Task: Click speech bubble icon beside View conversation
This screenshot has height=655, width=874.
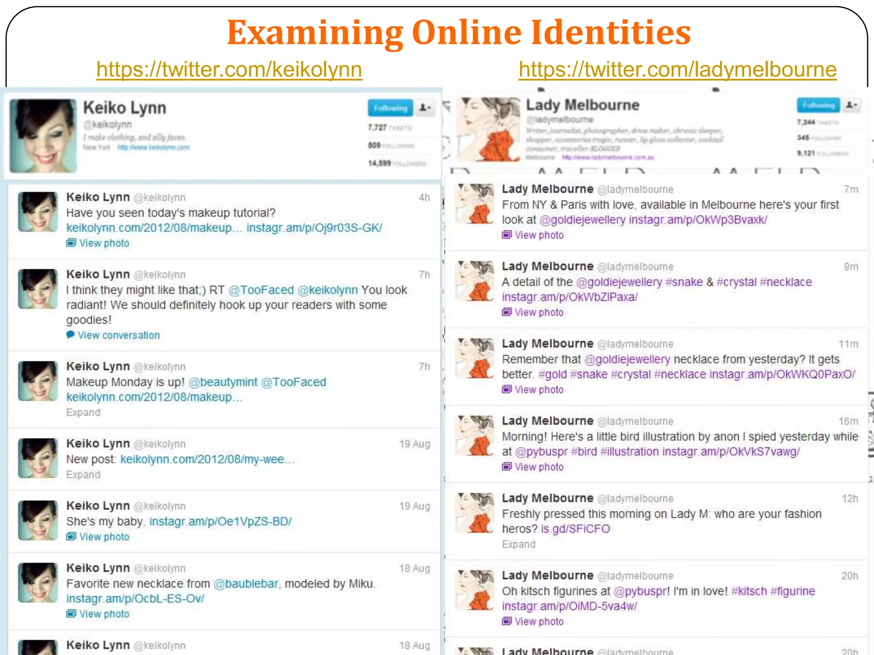Action: click(70, 335)
